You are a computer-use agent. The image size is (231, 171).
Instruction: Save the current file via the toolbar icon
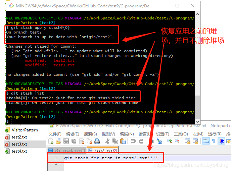click(x=66, y=141)
